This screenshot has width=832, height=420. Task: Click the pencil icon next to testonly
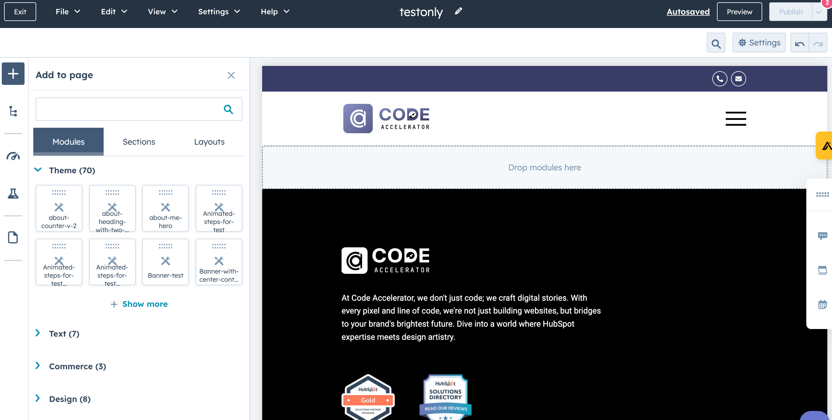point(458,12)
